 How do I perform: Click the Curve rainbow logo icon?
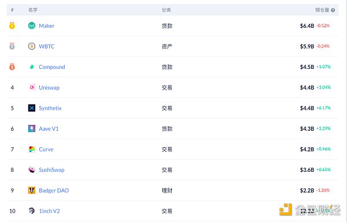32,149
